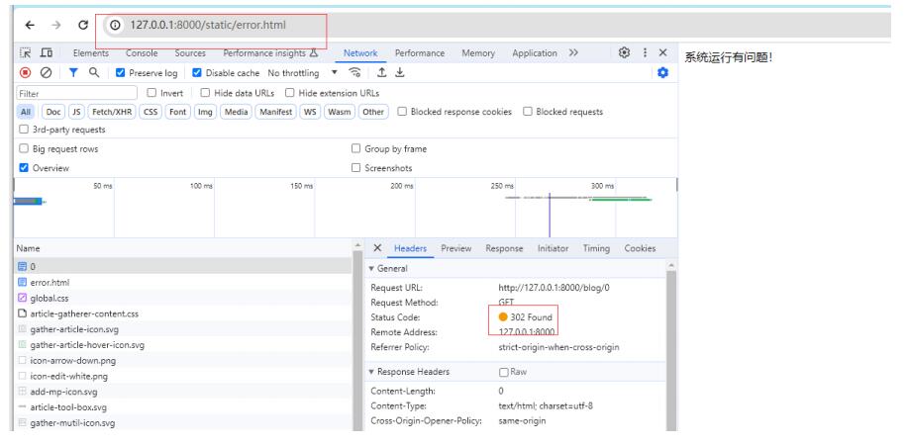Open the Timing tab
This screenshot has width=907, height=446.
596,248
